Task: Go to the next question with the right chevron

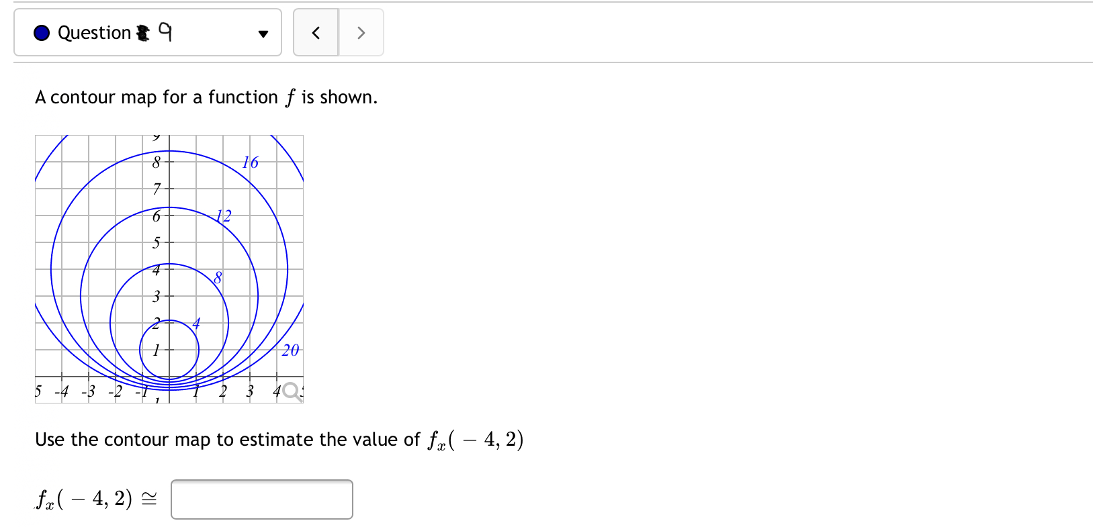Action: pyautogui.click(x=361, y=32)
